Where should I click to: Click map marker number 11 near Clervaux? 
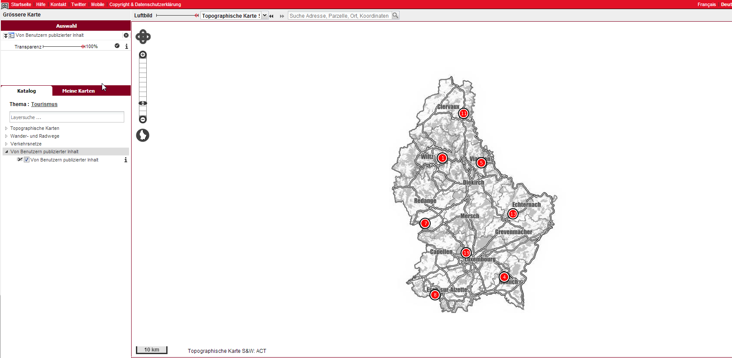click(464, 113)
